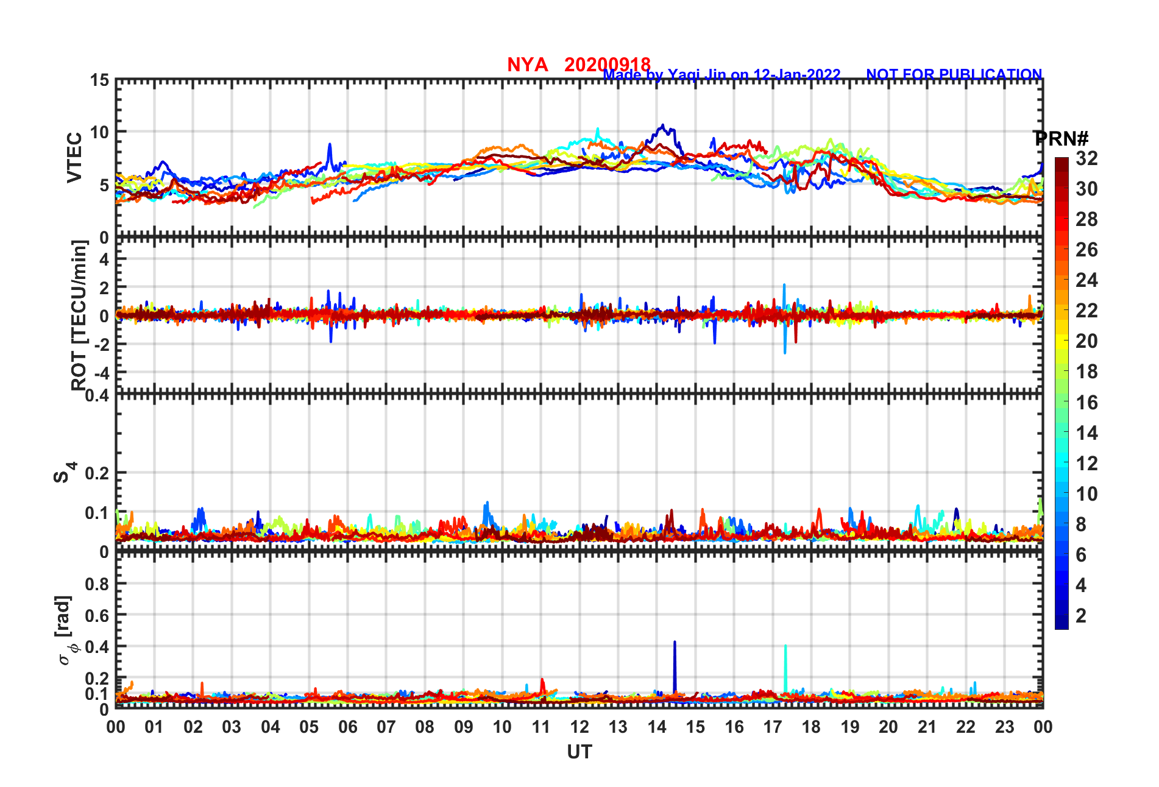The height and width of the screenshot is (787, 1159).
Task: Click UT axis tick label '05'
Action: click(x=309, y=727)
